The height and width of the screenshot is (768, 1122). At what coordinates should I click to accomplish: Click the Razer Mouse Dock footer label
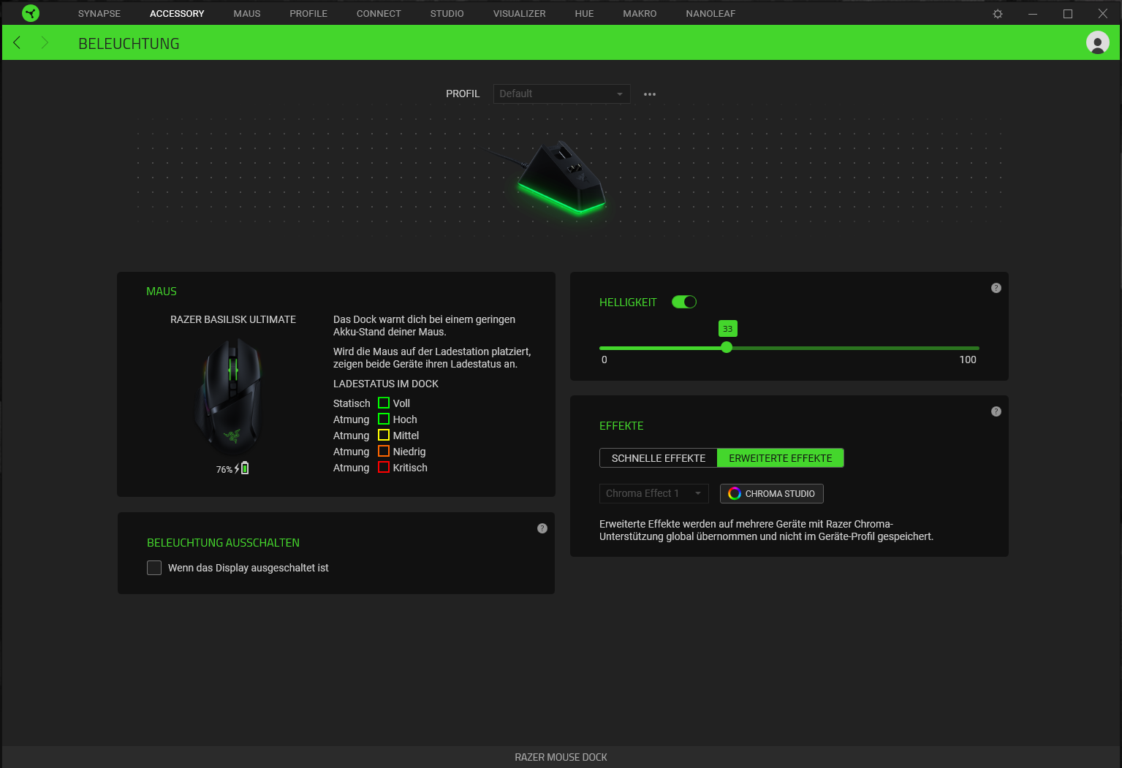[x=561, y=757]
